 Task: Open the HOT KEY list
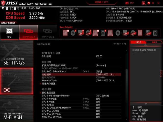[x=117, y=44]
